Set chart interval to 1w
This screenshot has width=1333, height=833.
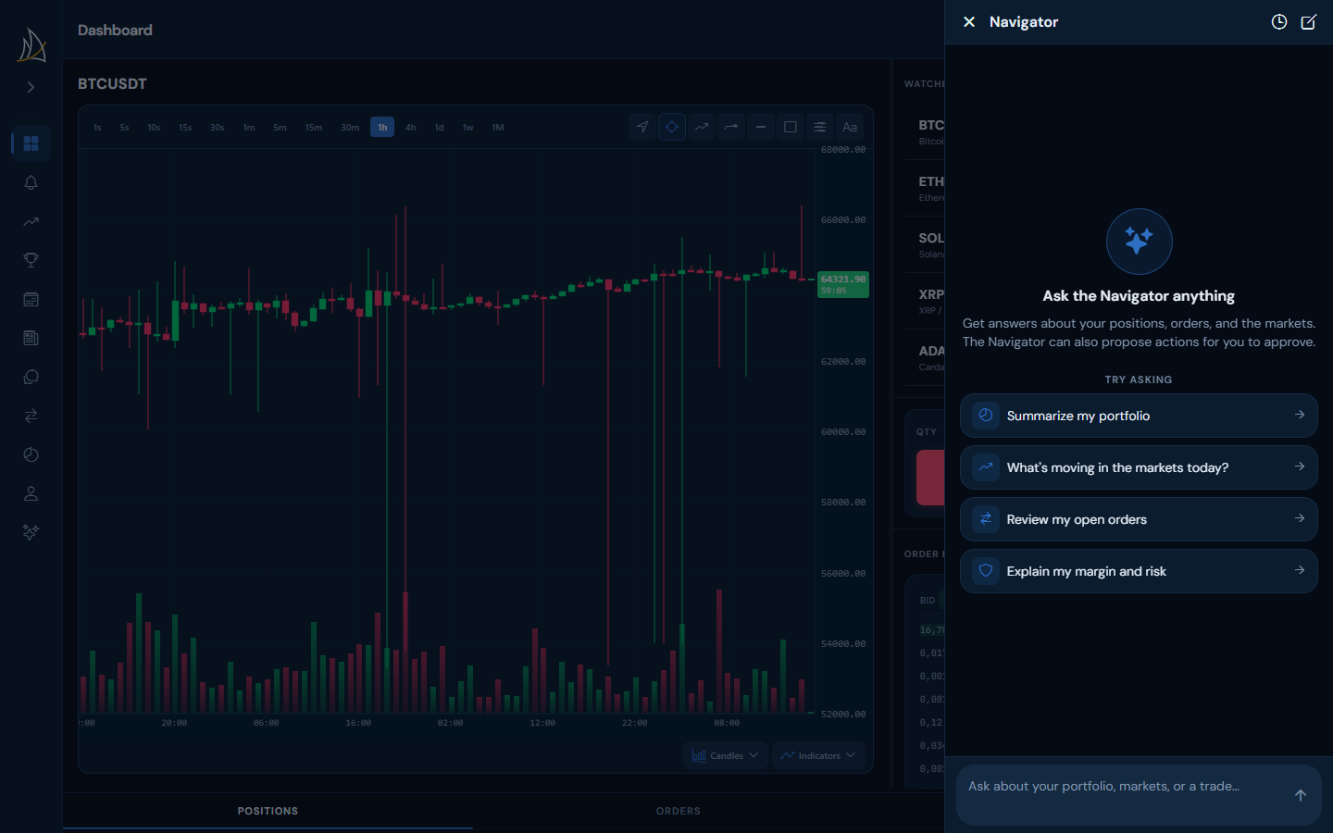[468, 128]
